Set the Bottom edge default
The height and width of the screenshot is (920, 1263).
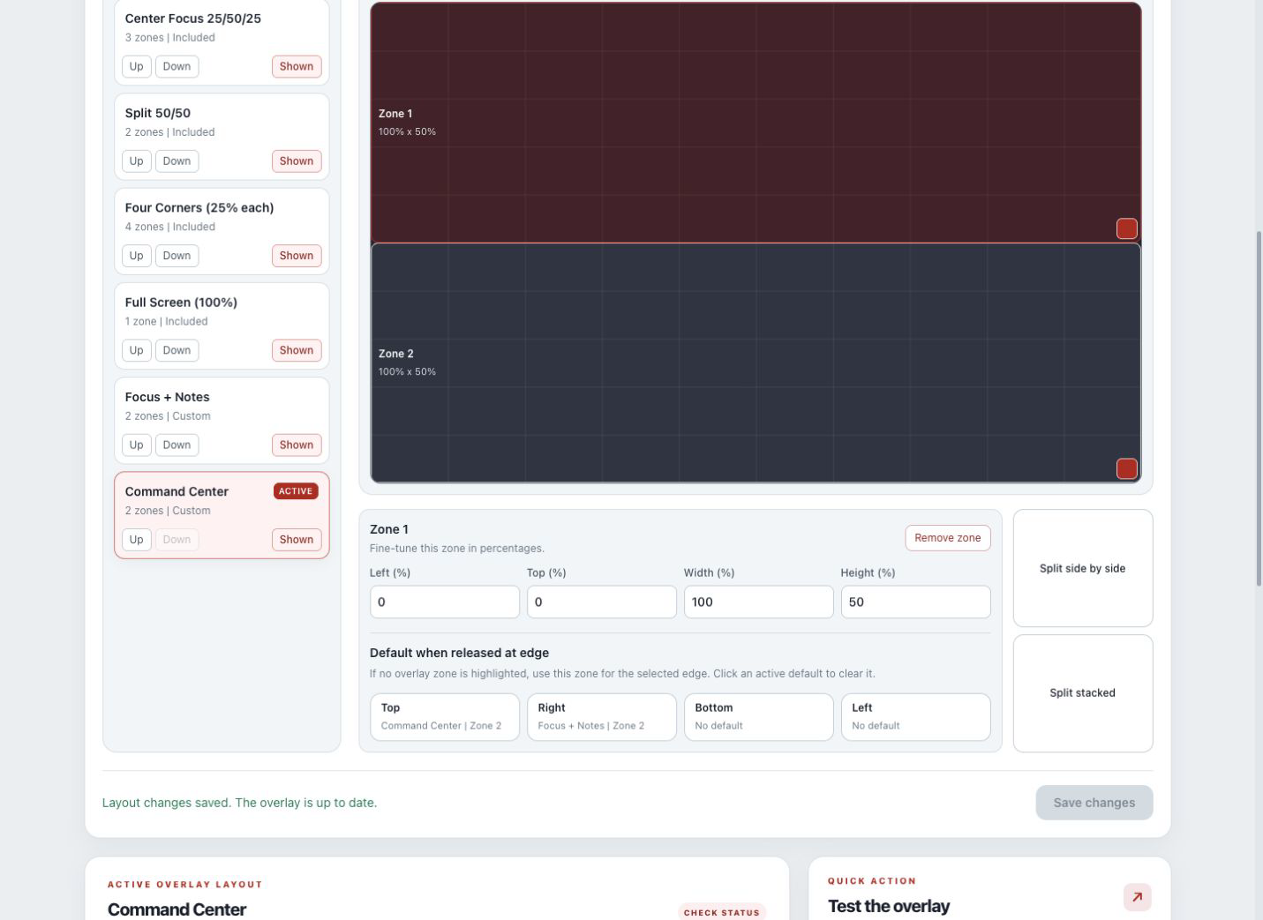tap(759, 717)
